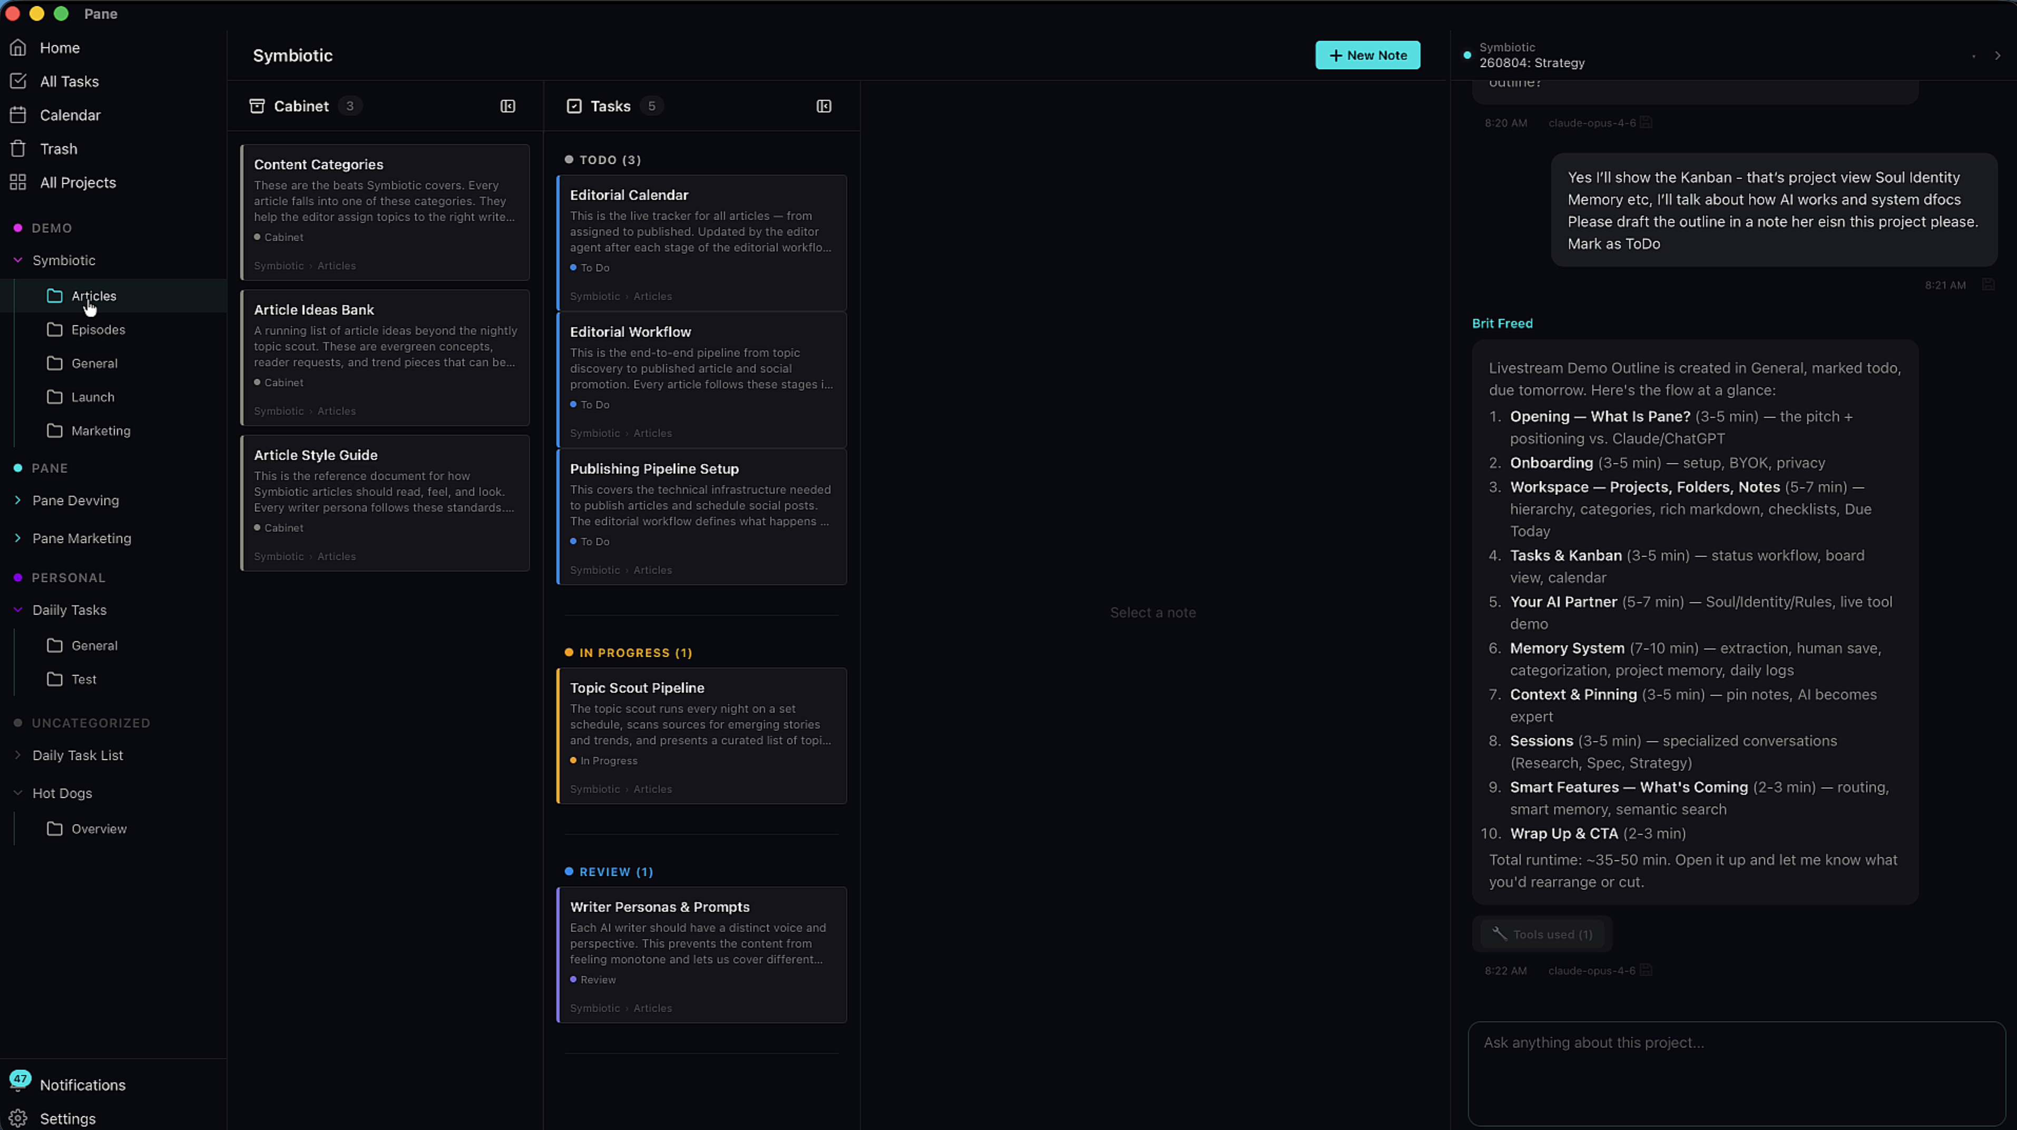
Task: Expand the Pane Devving project
Action: pos(18,501)
